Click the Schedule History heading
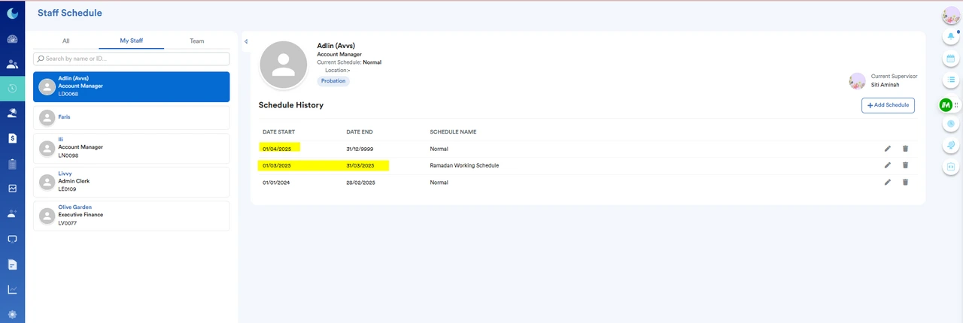 [x=291, y=105]
